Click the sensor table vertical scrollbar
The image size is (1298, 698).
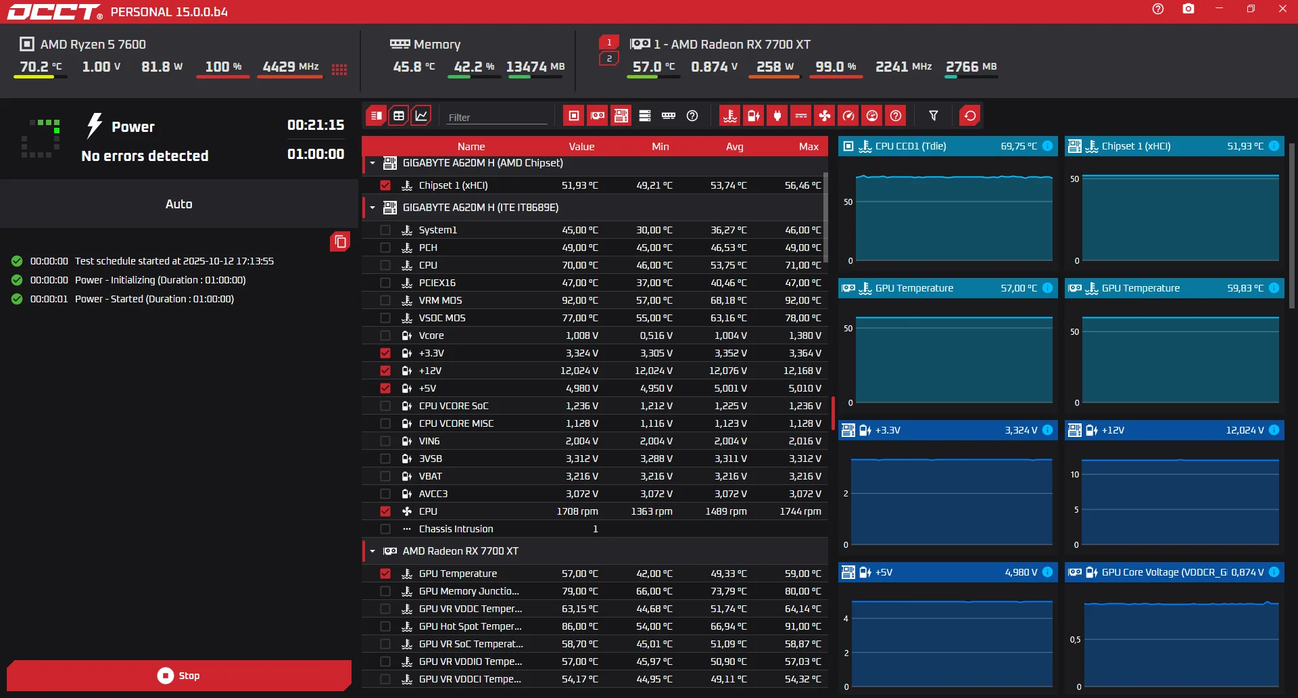tap(825, 216)
